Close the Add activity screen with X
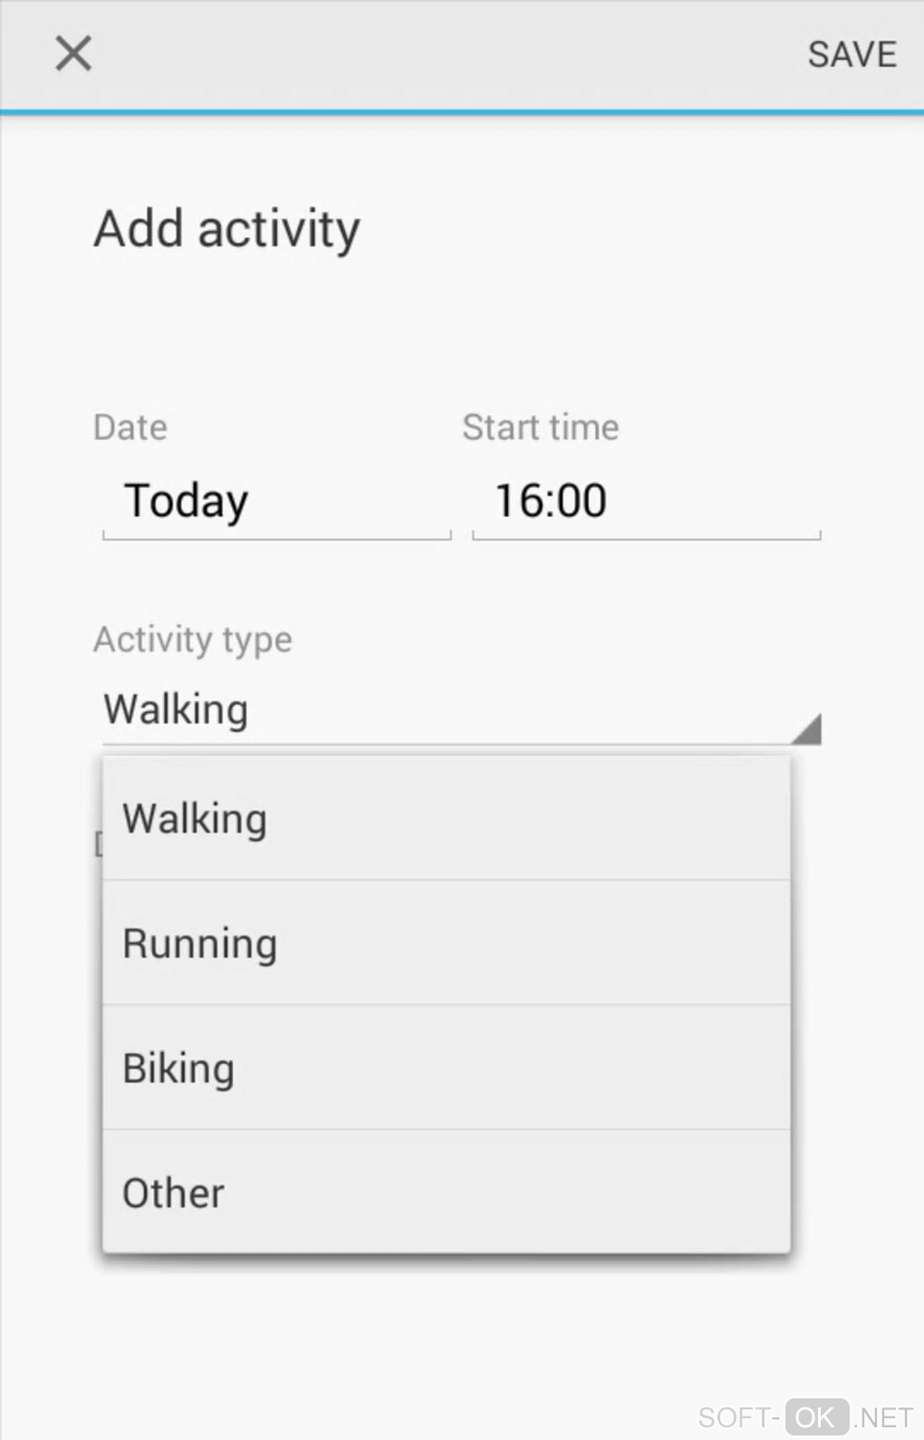 coord(73,53)
